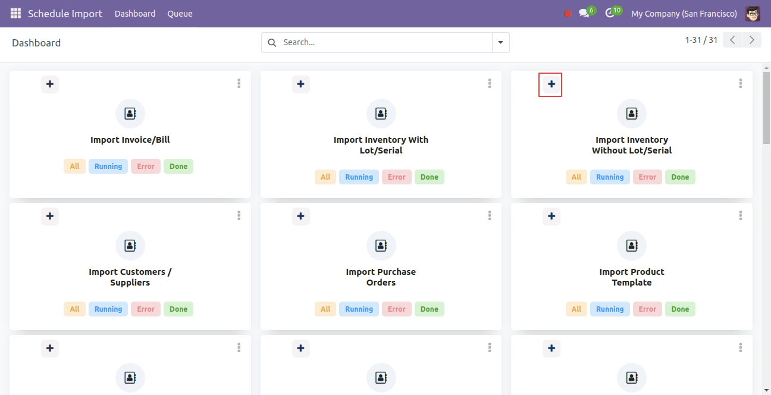Show Done for Import Product Template
The image size is (771, 395).
(680, 309)
